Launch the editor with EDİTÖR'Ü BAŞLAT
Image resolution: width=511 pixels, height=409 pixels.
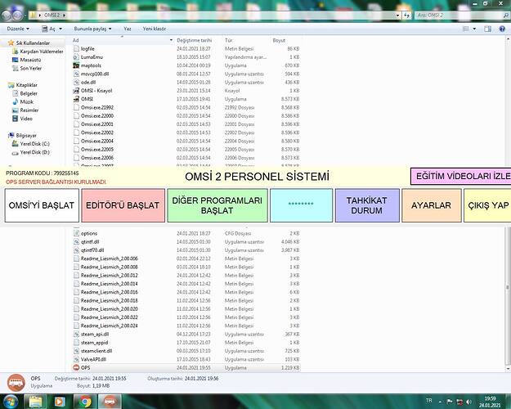tap(123, 205)
